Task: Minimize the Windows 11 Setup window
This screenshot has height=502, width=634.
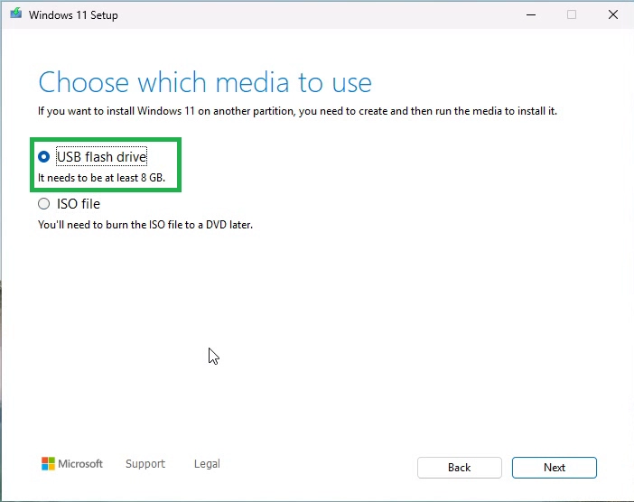Action: click(x=531, y=15)
